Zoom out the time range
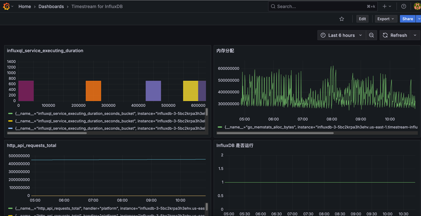 (372, 35)
